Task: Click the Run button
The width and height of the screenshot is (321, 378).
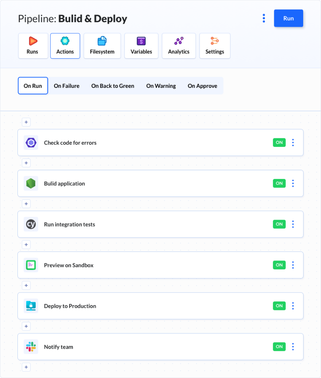Action: (x=288, y=18)
